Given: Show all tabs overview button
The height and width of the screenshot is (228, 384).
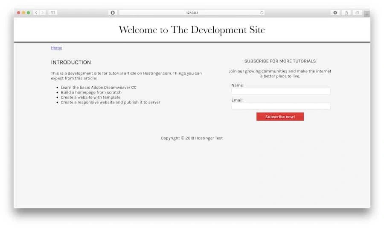Looking at the screenshot, I should [357, 12].
